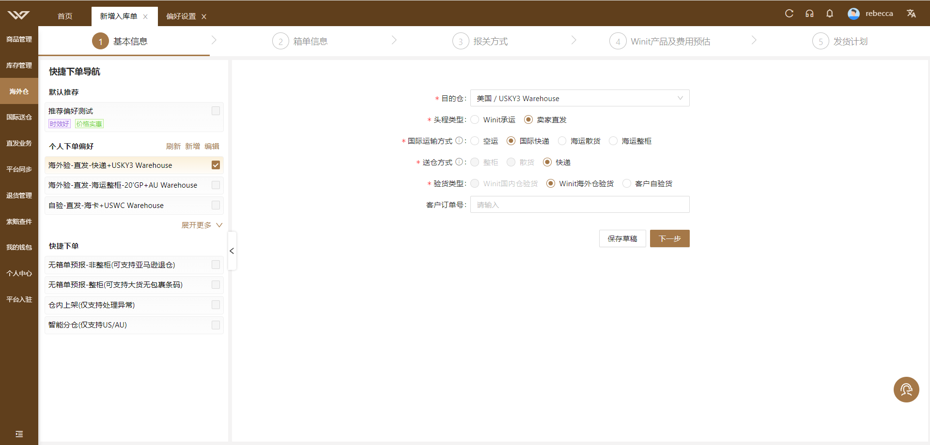Viewport: 930px width, 445px height.
Task: Click the Winit logo icon
Action: click(18, 15)
